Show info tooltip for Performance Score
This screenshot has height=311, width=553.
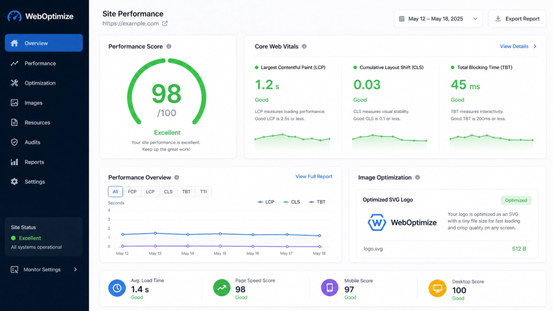tap(169, 46)
